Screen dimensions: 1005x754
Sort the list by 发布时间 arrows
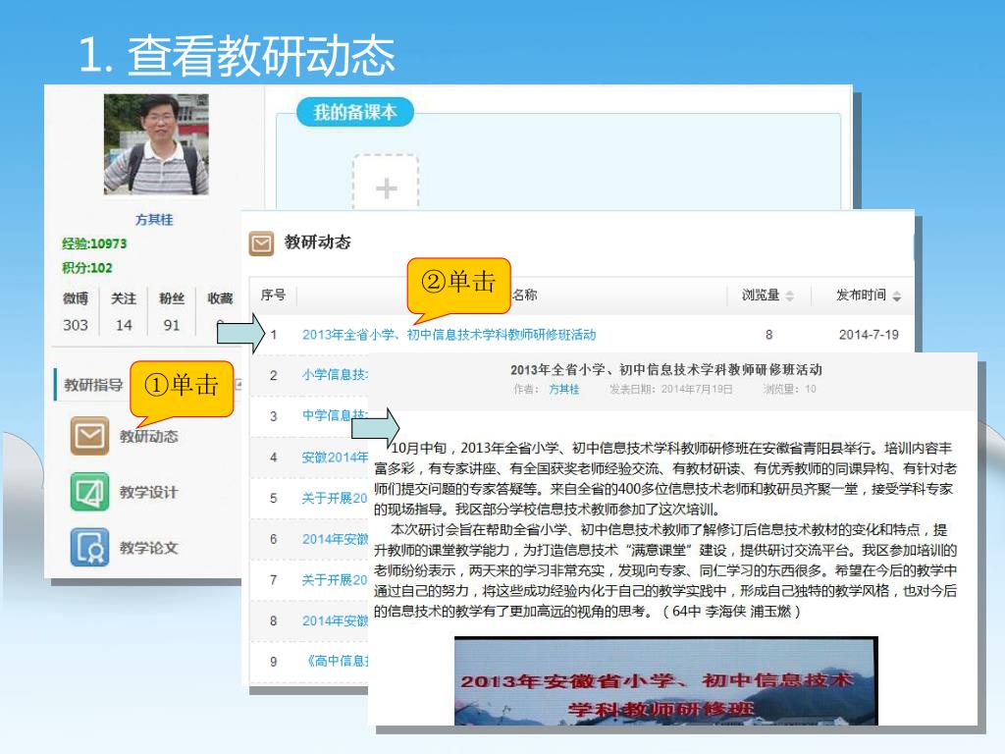(896, 296)
